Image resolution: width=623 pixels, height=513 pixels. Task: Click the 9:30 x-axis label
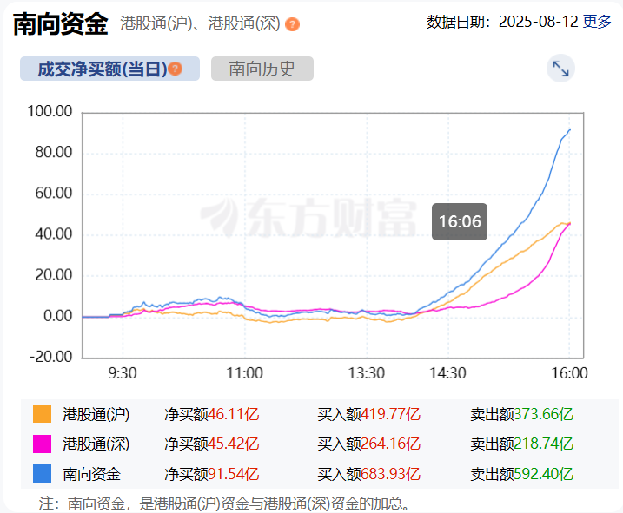123,373
